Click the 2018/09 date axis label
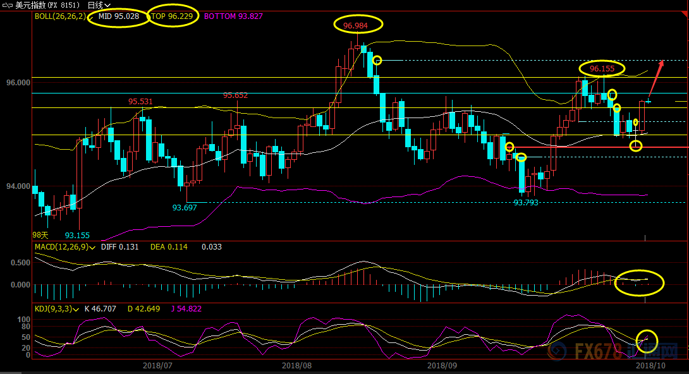This screenshot has height=374, width=689. pos(442,366)
